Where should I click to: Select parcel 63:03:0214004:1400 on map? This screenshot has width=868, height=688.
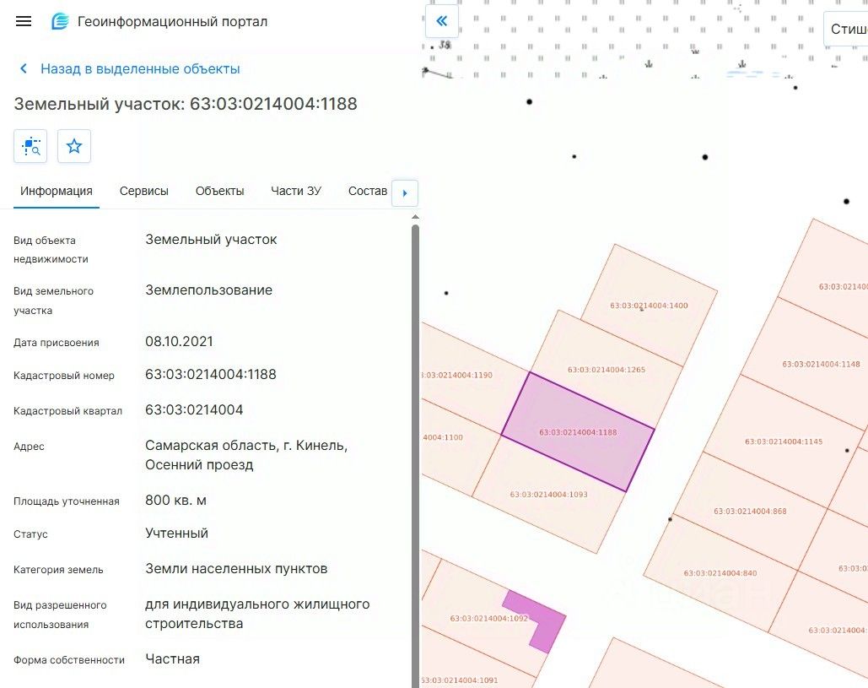point(649,306)
